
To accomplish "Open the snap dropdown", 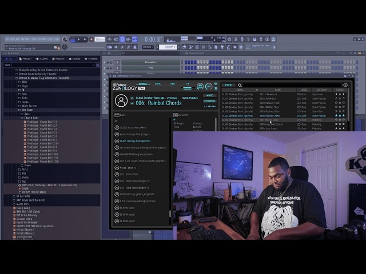I will coord(148,47).
